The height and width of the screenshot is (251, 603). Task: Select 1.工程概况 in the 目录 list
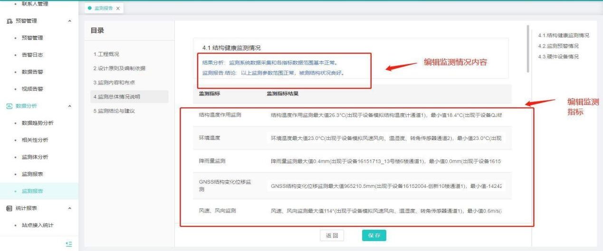tap(106, 54)
